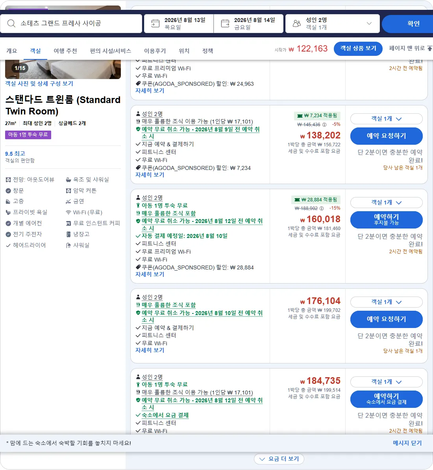Open 객실 사진 및 상세 구성 보기 link

coord(39,84)
